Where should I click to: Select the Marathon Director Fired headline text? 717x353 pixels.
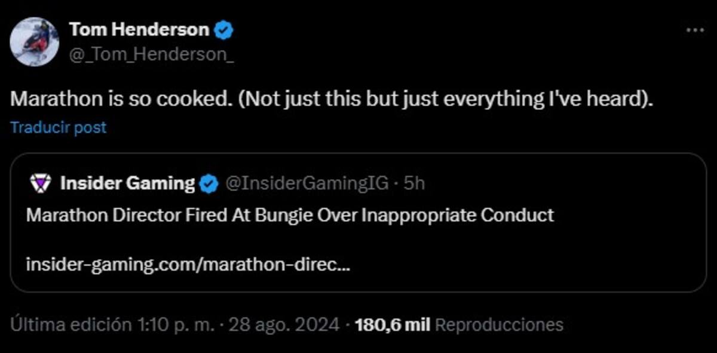290,215
